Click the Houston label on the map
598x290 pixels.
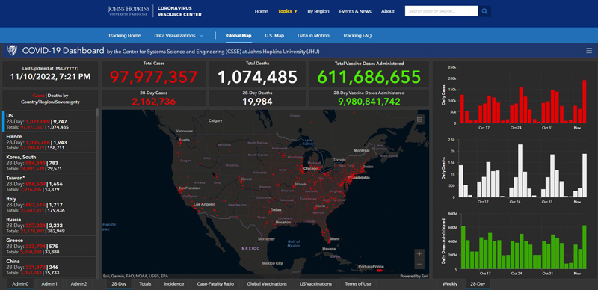[x=283, y=222]
